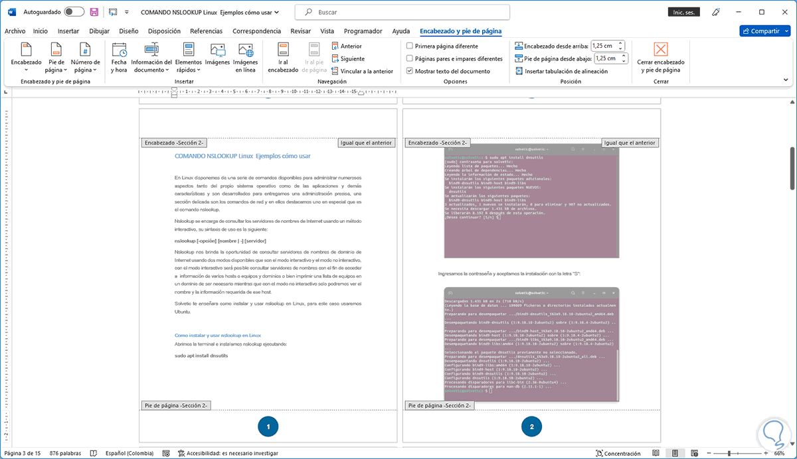This screenshot has width=797, height=459.
Task: Click the Inic. ses. sign-in button
Action: coord(683,12)
